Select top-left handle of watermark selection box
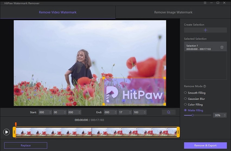Image resolution: width=231 pixels, height=151 pixels. coord(104,78)
